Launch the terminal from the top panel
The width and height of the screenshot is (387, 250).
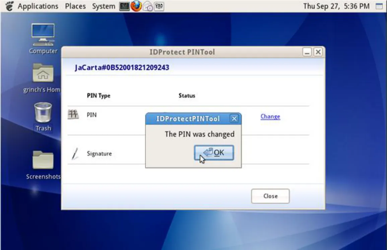(124, 6)
